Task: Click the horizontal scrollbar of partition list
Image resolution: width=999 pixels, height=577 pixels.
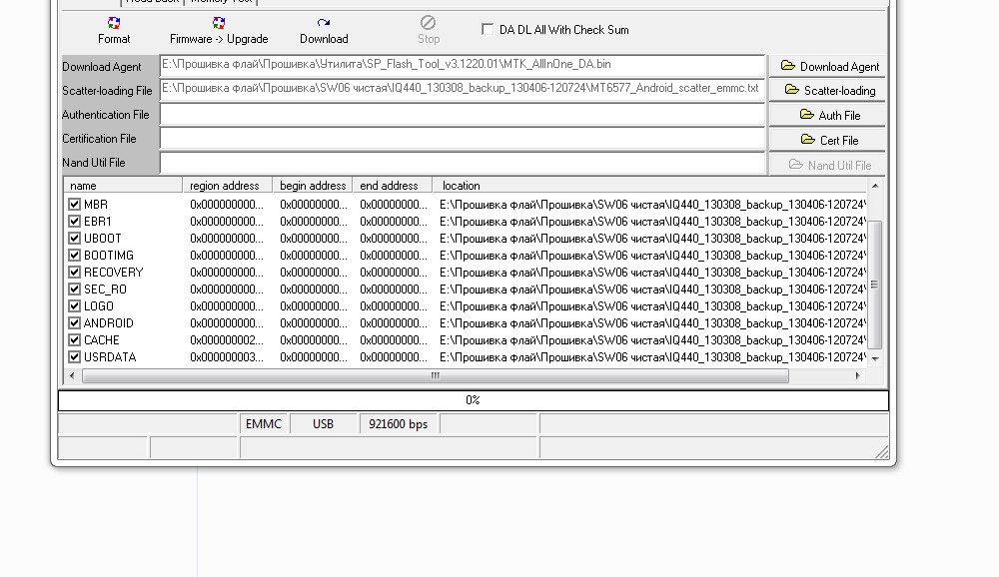Action: (x=435, y=376)
